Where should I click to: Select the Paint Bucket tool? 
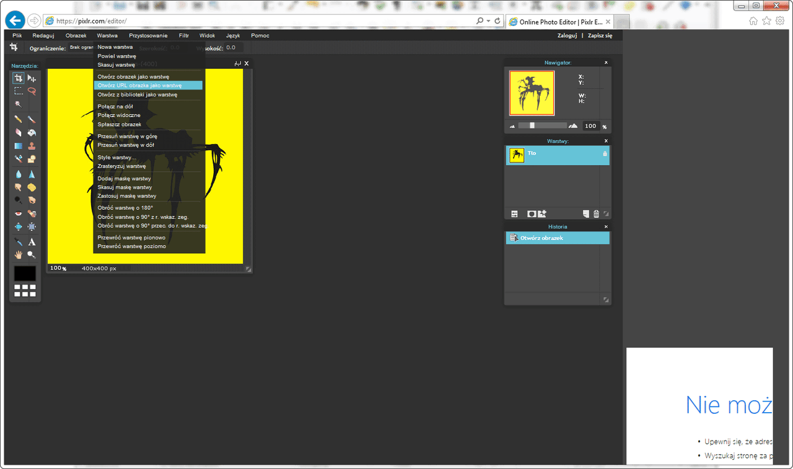tap(32, 132)
